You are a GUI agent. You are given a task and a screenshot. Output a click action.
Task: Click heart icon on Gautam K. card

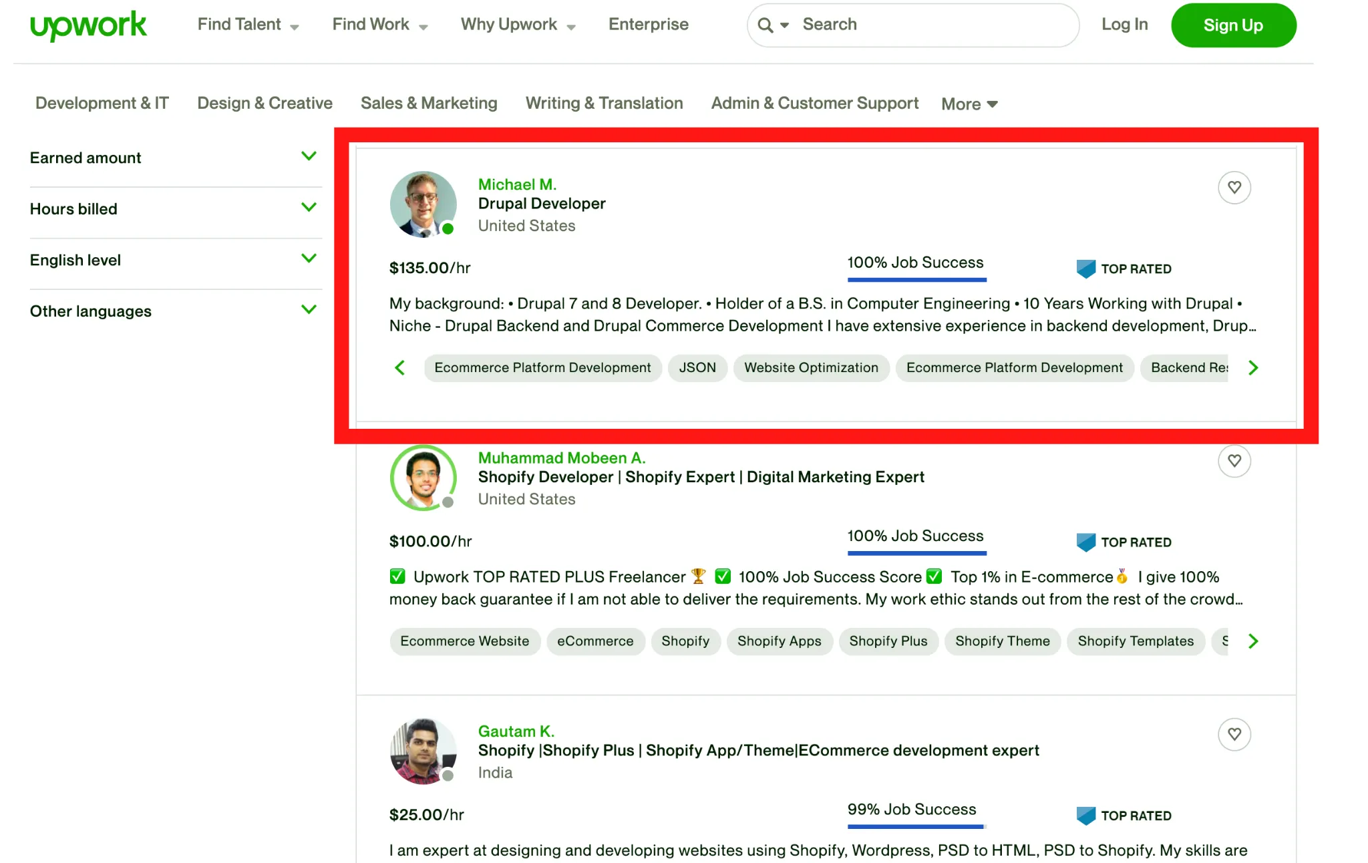pos(1234,734)
